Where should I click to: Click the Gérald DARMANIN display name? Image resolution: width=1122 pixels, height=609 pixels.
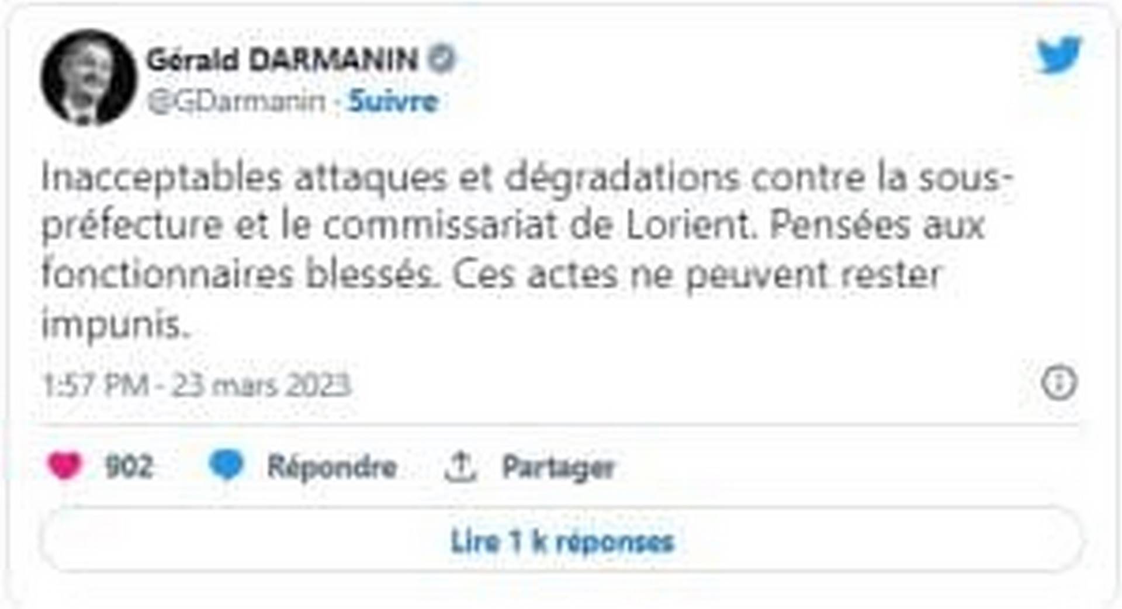[x=282, y=60]
